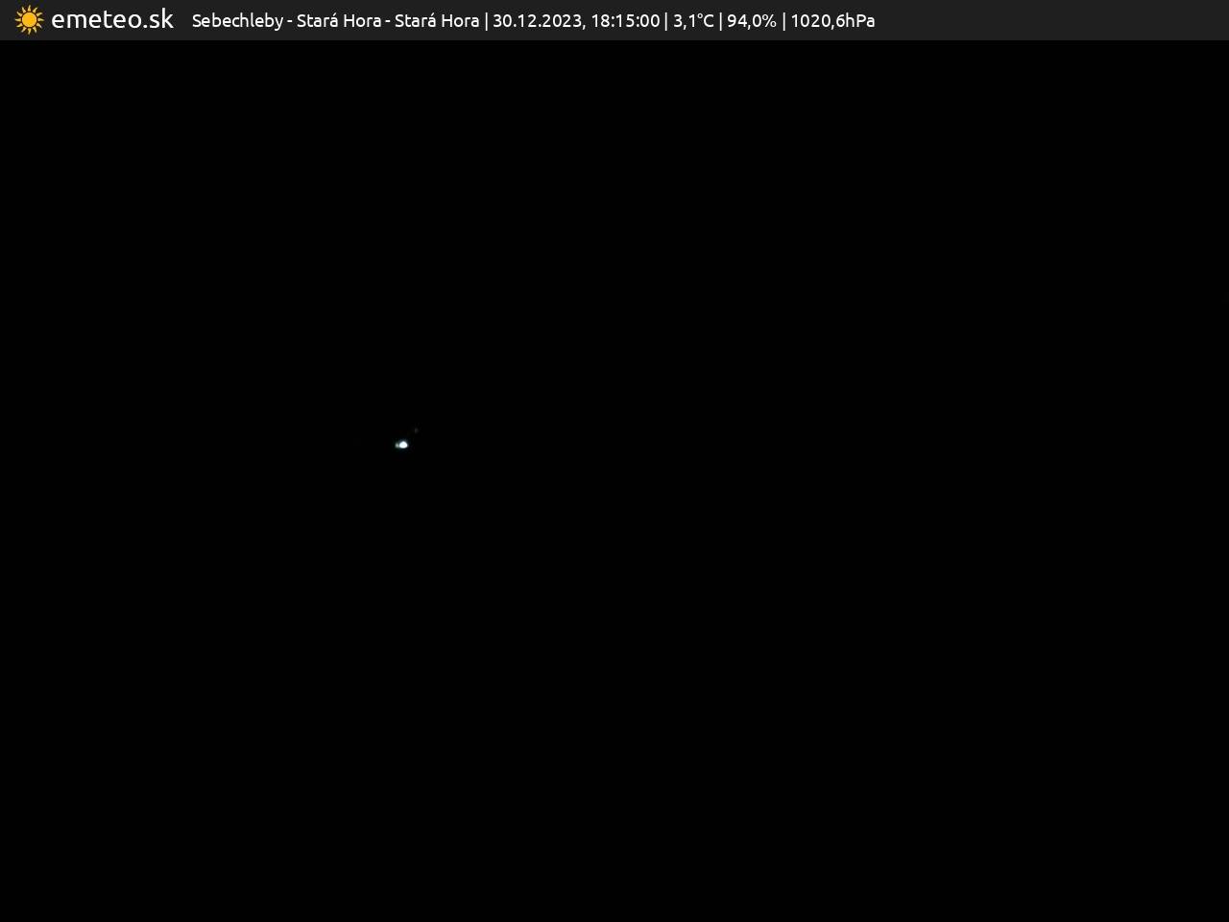Click the faint dot above the bright light
1229x922 pixels.
416,430
